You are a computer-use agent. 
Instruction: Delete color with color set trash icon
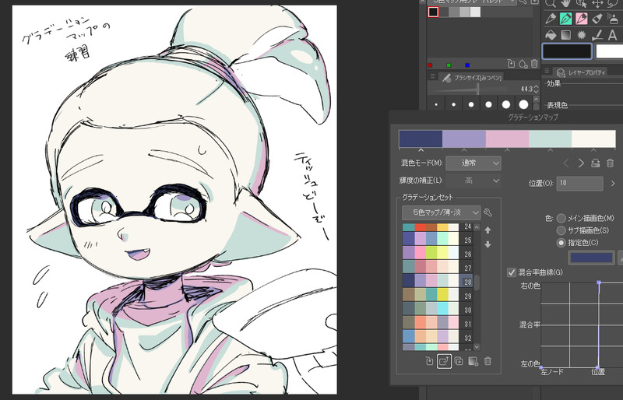(x=534, y=64)
